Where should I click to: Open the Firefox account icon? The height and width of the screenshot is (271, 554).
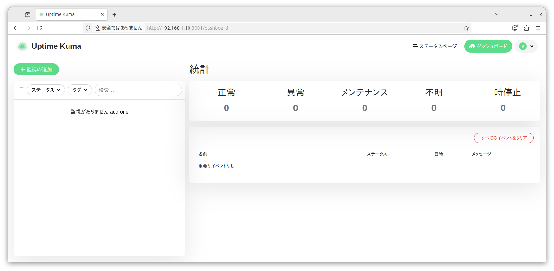[515, 28]
